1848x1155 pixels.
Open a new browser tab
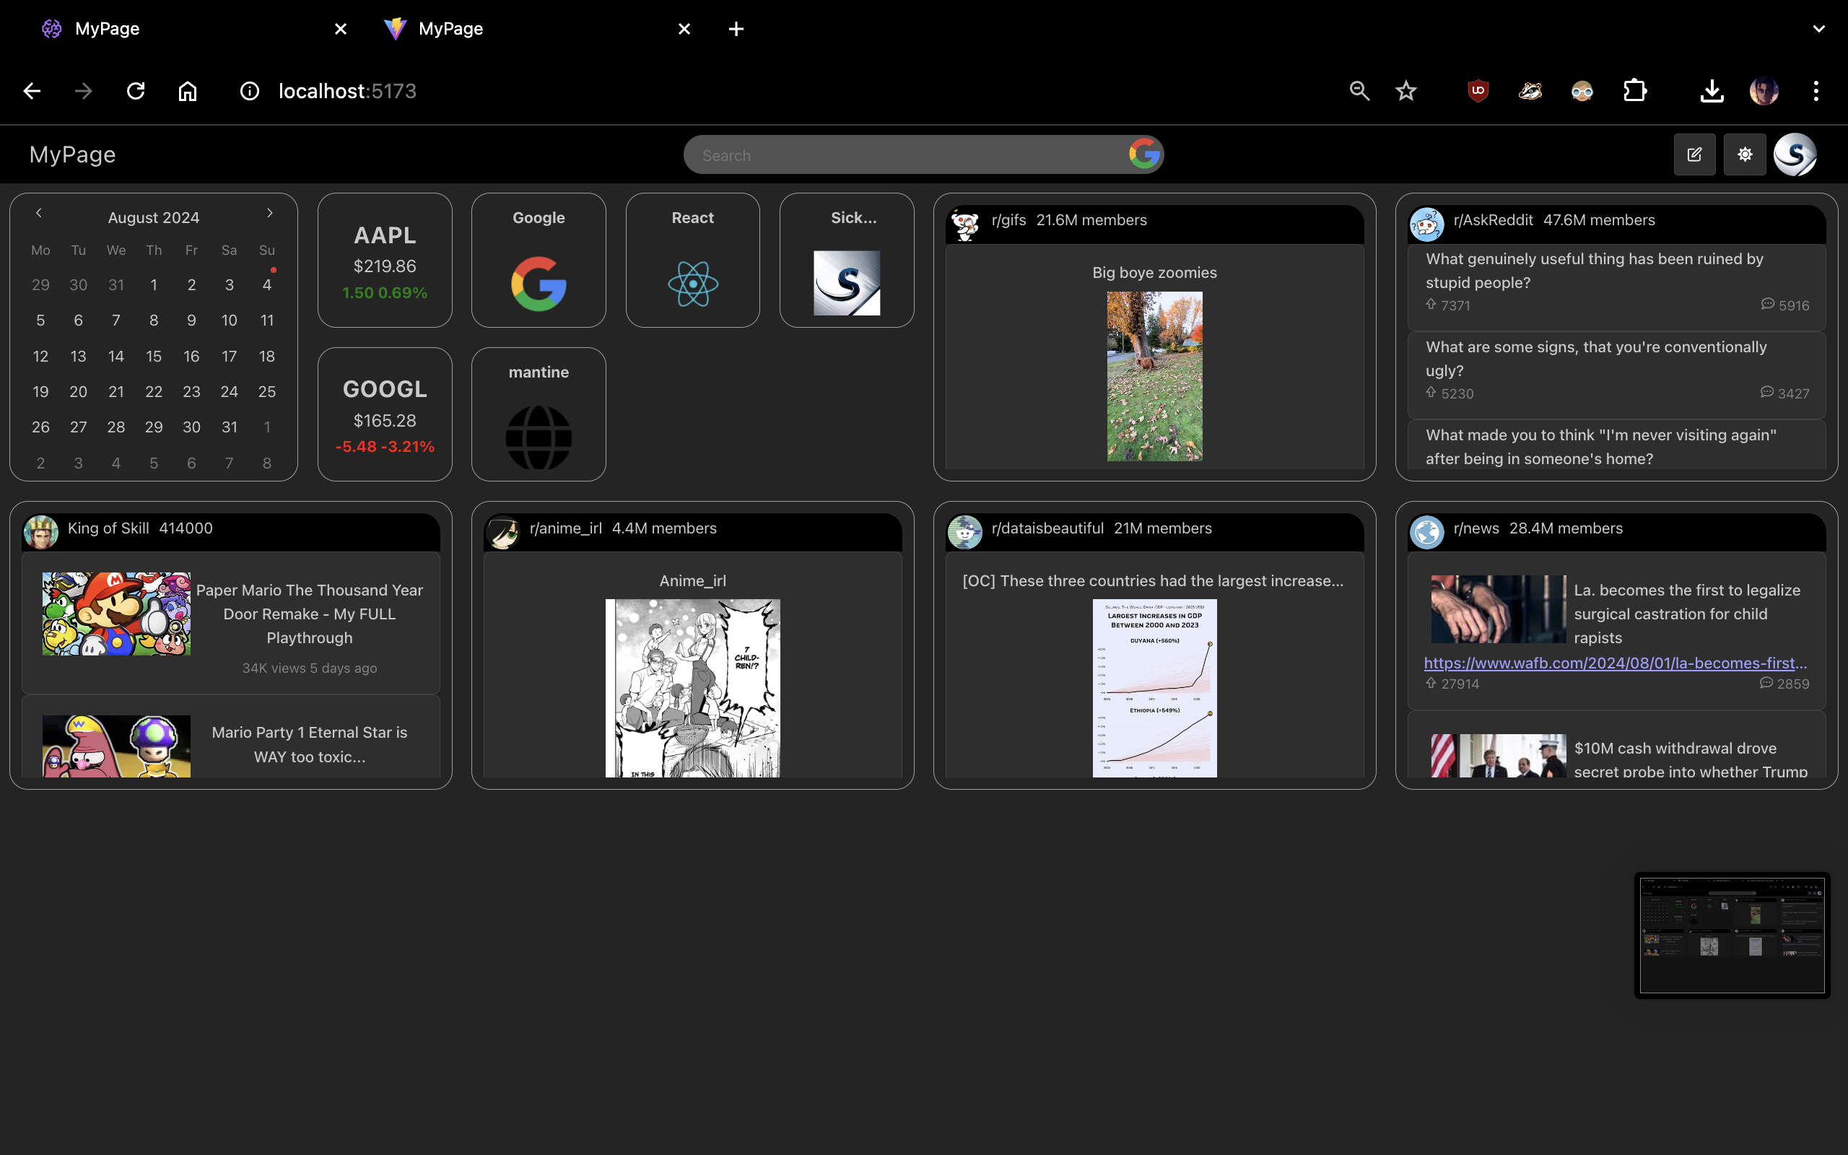pyautogui.click(x=736, y=29)
